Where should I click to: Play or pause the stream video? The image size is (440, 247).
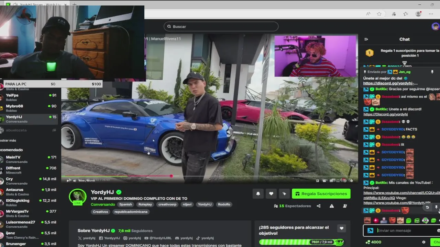pos(68,180)
